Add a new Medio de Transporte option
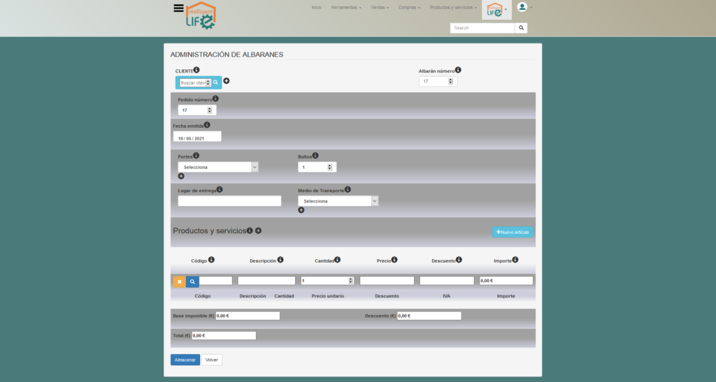 (301, 210)
